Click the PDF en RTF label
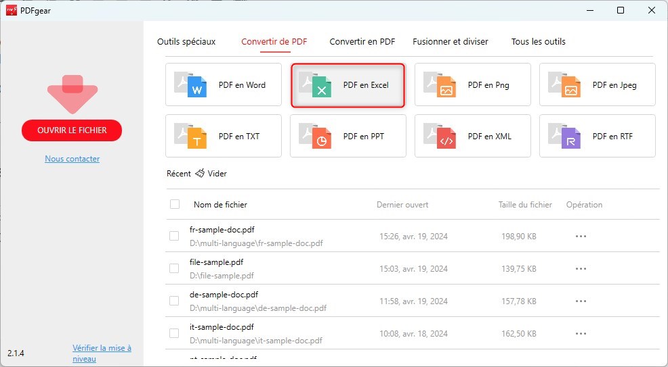This screenshot has width=668, height=367. (x=612, y=137)
